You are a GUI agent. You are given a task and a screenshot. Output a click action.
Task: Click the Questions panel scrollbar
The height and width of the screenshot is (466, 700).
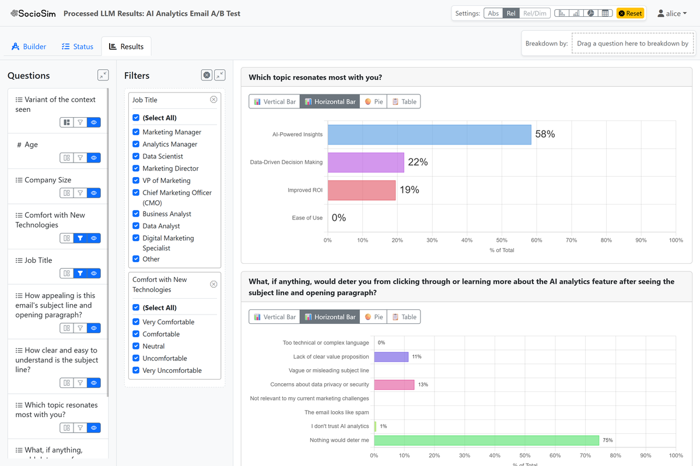click(106, 242)
